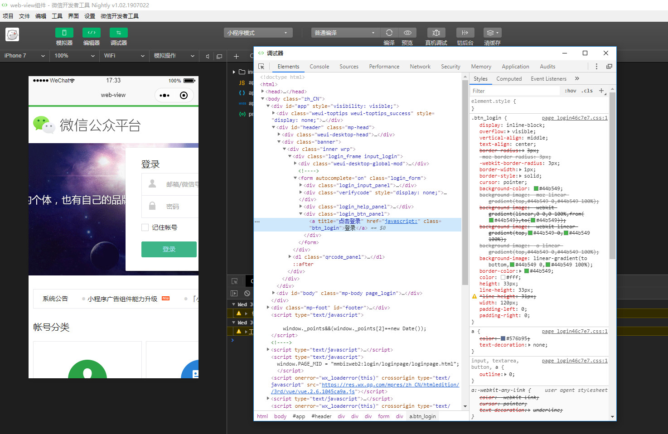Add a new style rule with the plus icon
The height and width of the screenshot is (434, 668).
click(x=601, y=91)
